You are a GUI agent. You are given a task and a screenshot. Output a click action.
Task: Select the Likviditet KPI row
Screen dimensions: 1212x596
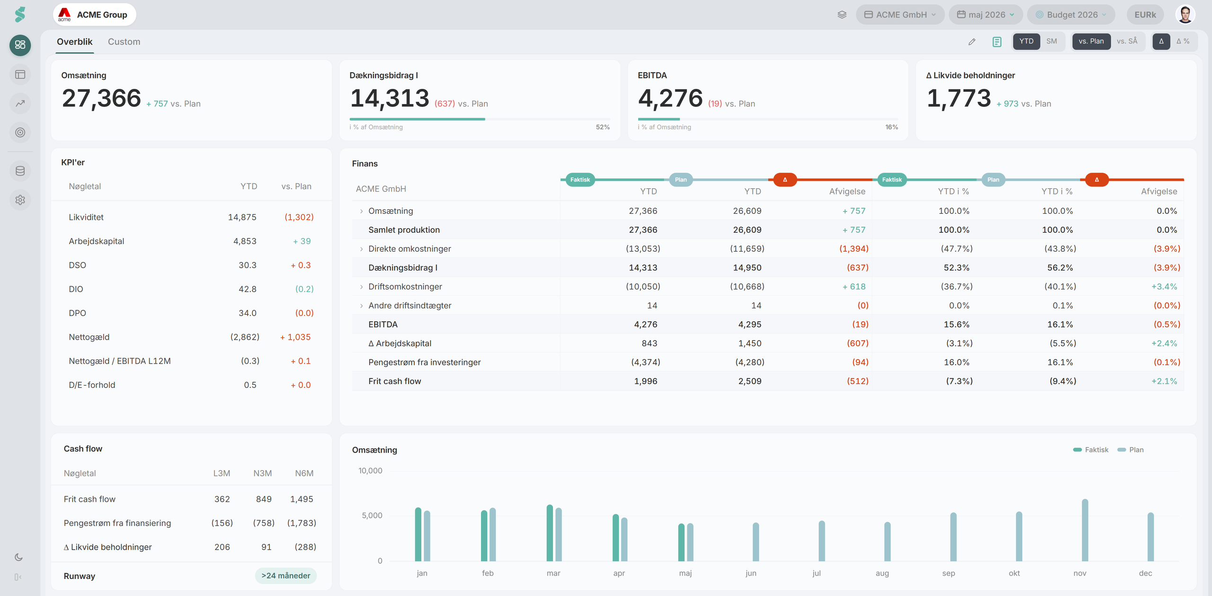tap(191, 217)
